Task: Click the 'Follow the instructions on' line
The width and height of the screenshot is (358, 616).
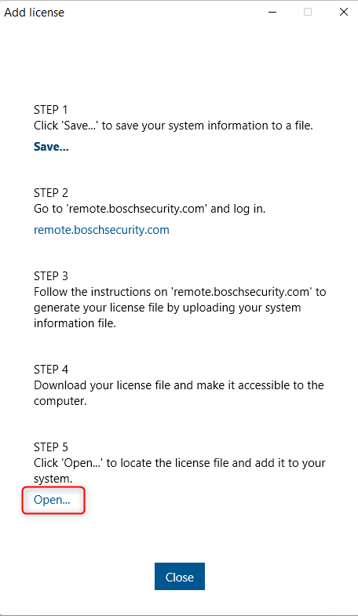Action: pyautogui.click(x=180, y=292)
